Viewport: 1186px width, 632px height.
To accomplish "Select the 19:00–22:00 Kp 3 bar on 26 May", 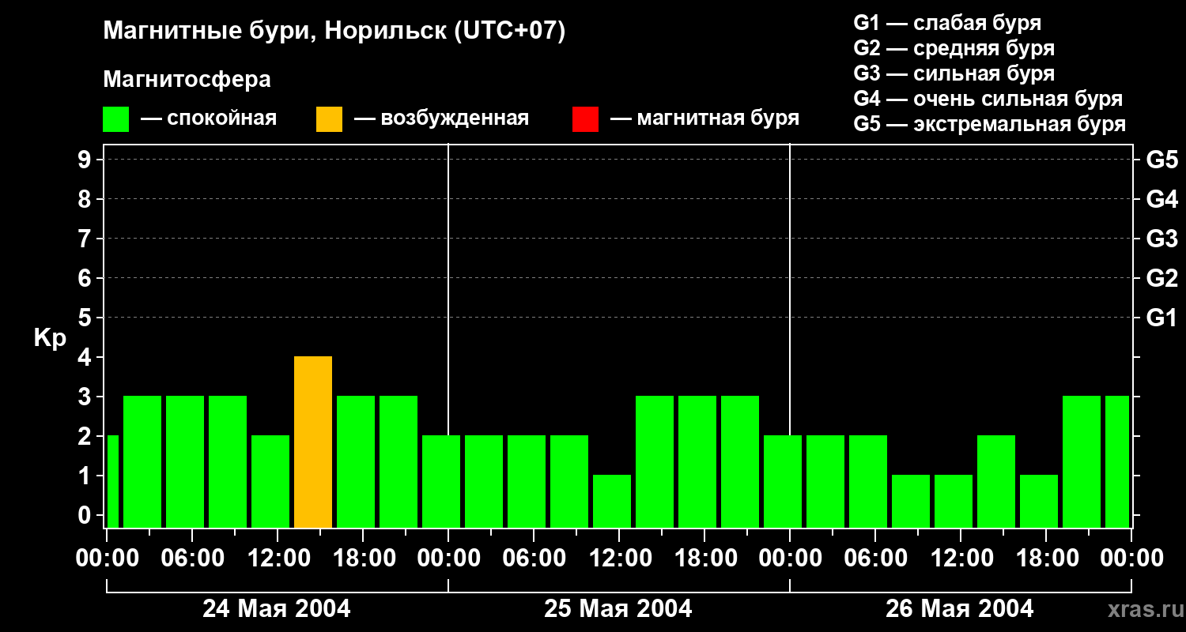I will pyautogui.click(x=1082, y=461).
